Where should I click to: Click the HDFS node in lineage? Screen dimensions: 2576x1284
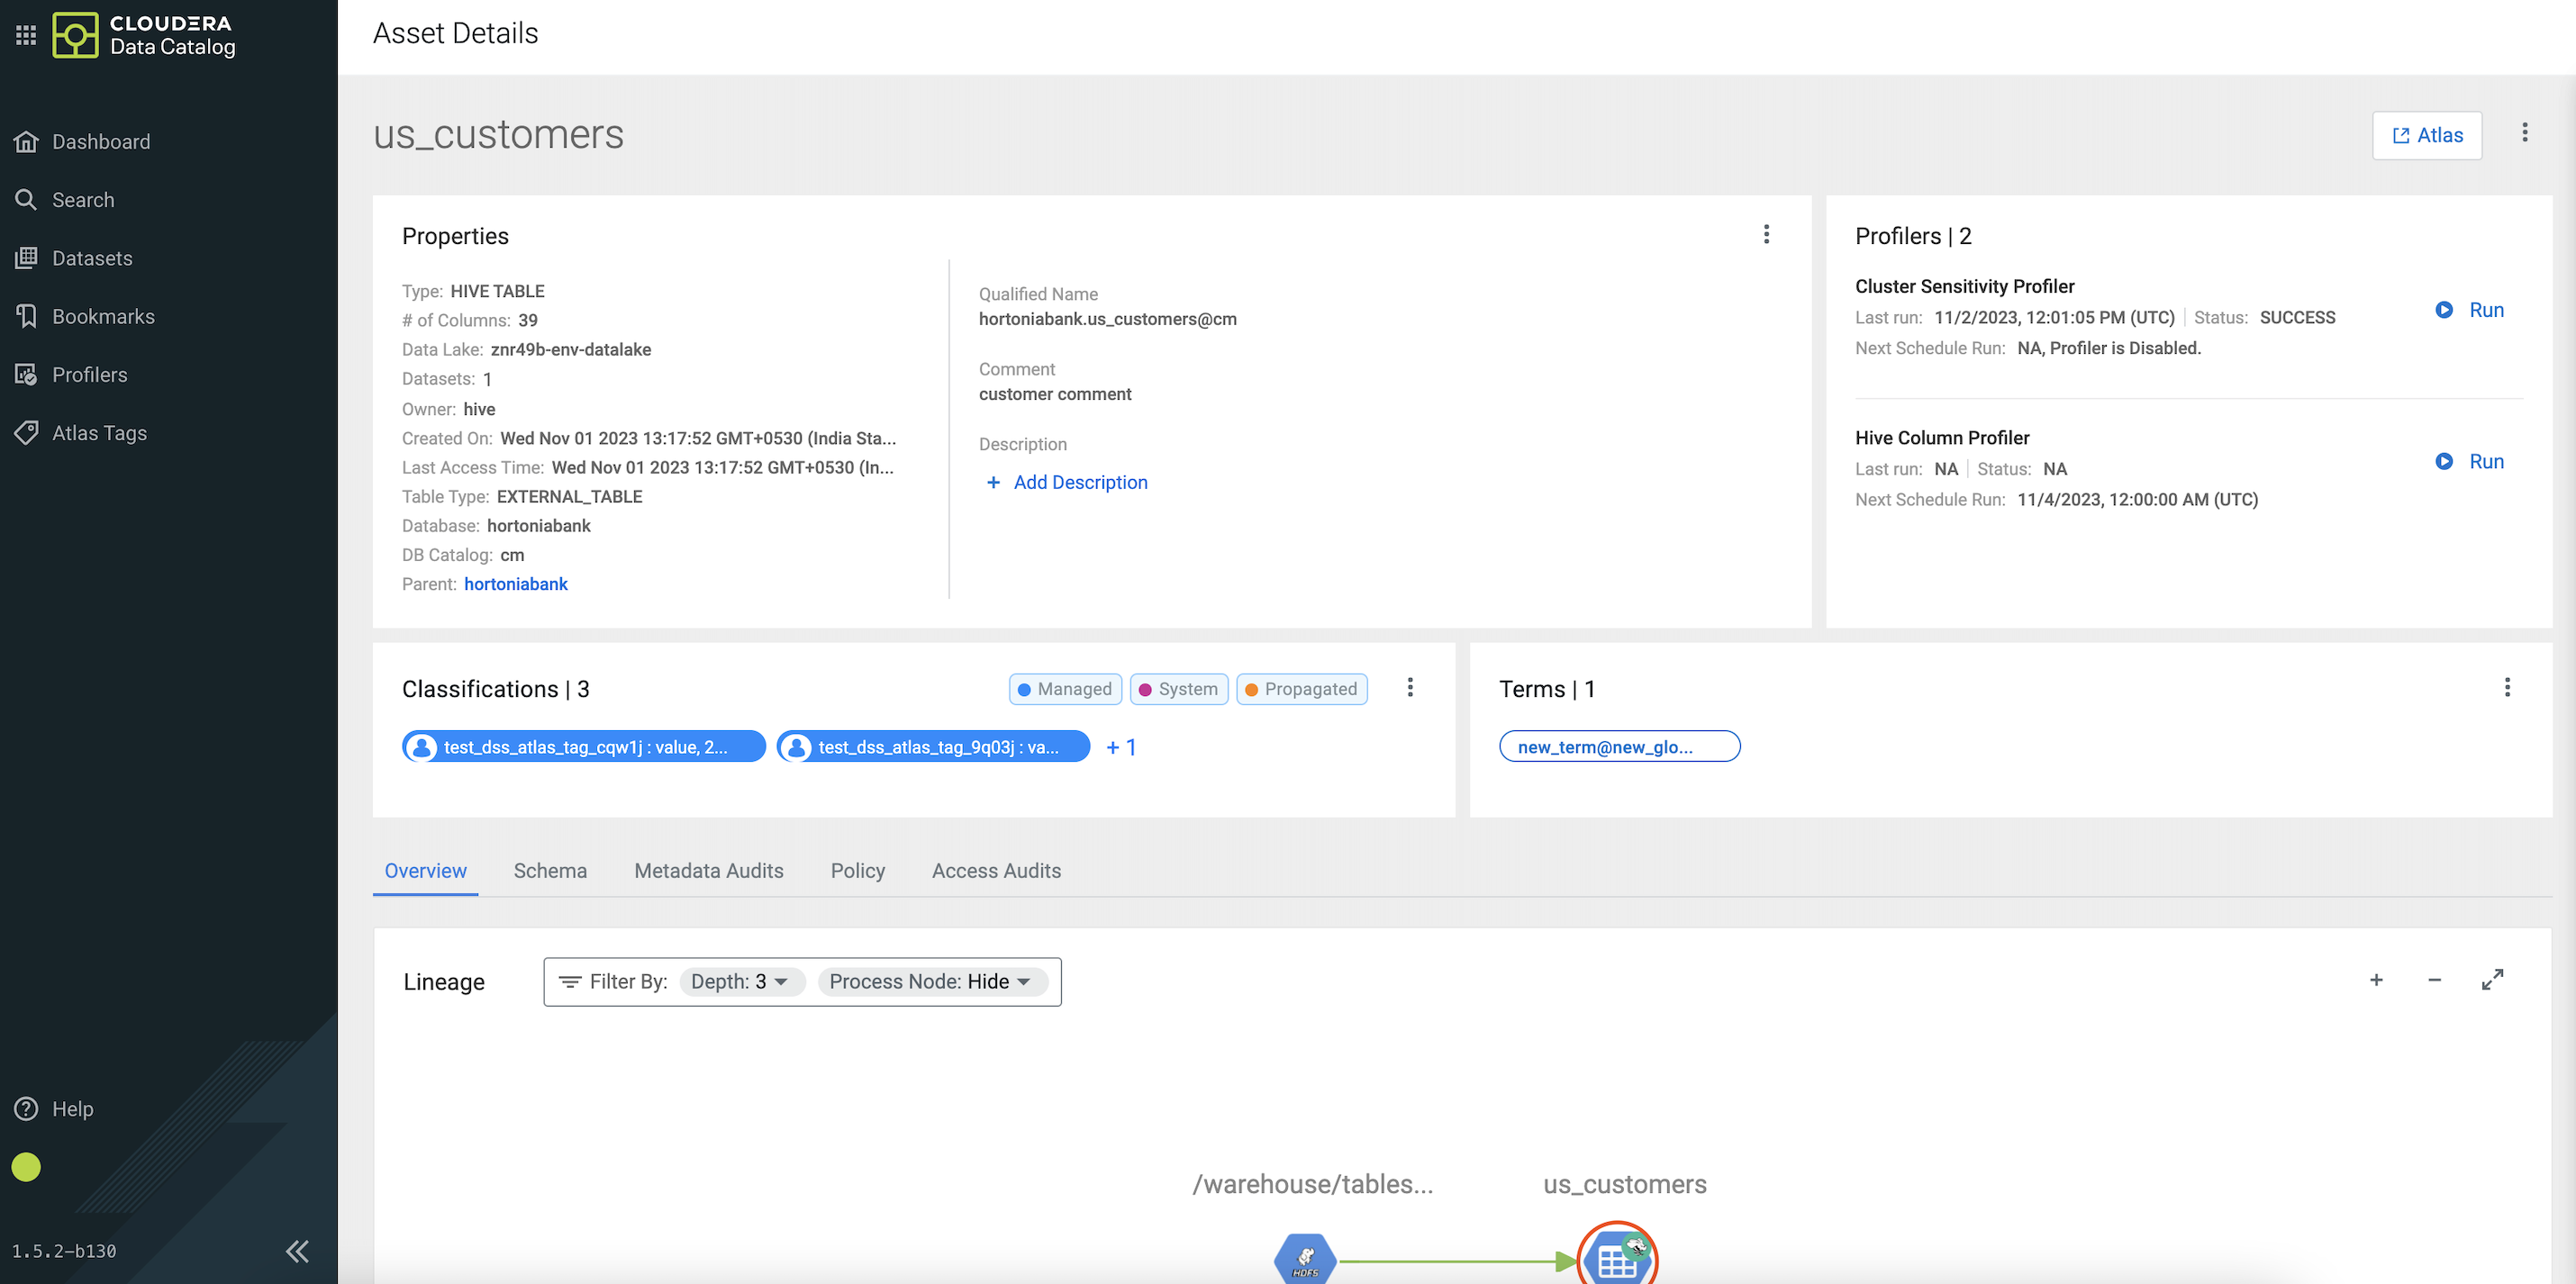[1305, 1260]
